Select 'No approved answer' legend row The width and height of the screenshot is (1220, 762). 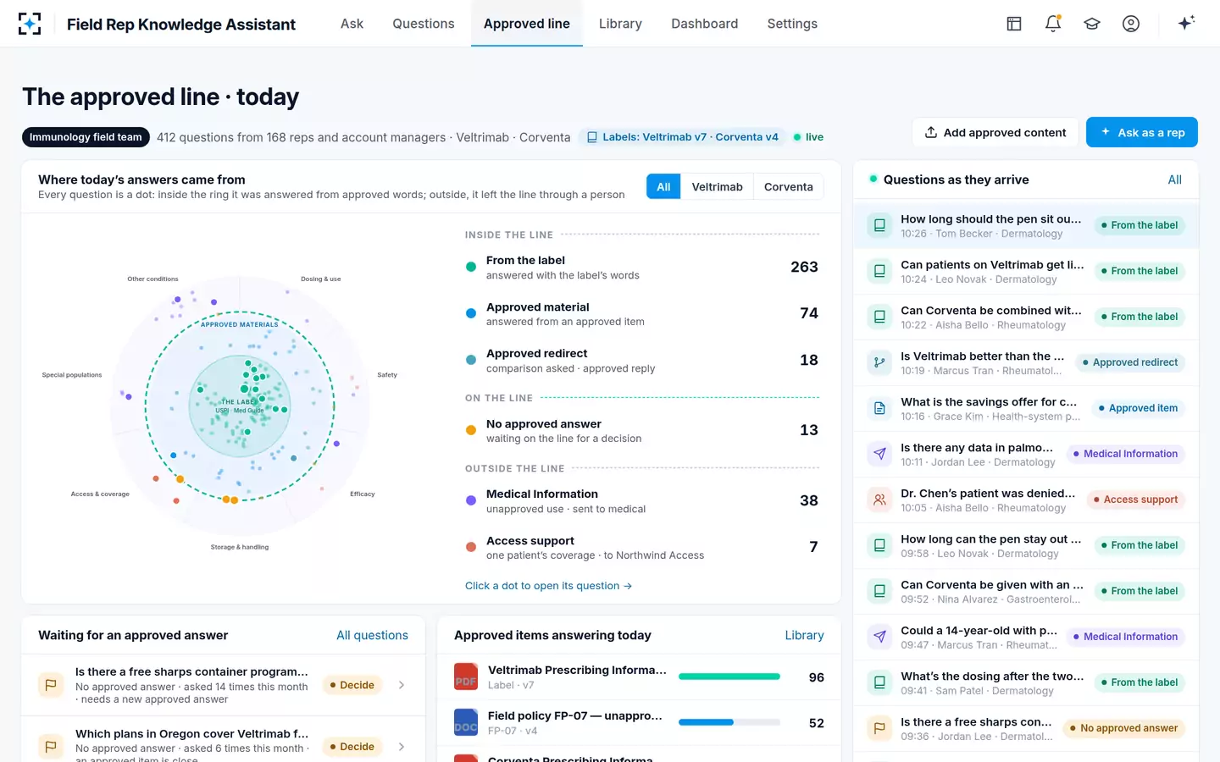641,430
